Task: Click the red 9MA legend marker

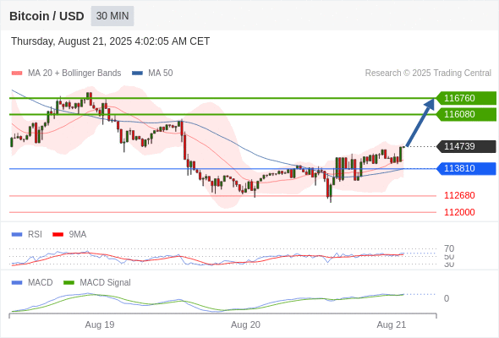Action: 58,235
